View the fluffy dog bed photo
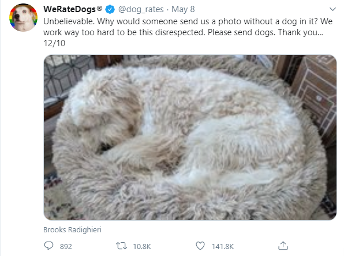The image size is (344, 256). [x=190, y=138]
